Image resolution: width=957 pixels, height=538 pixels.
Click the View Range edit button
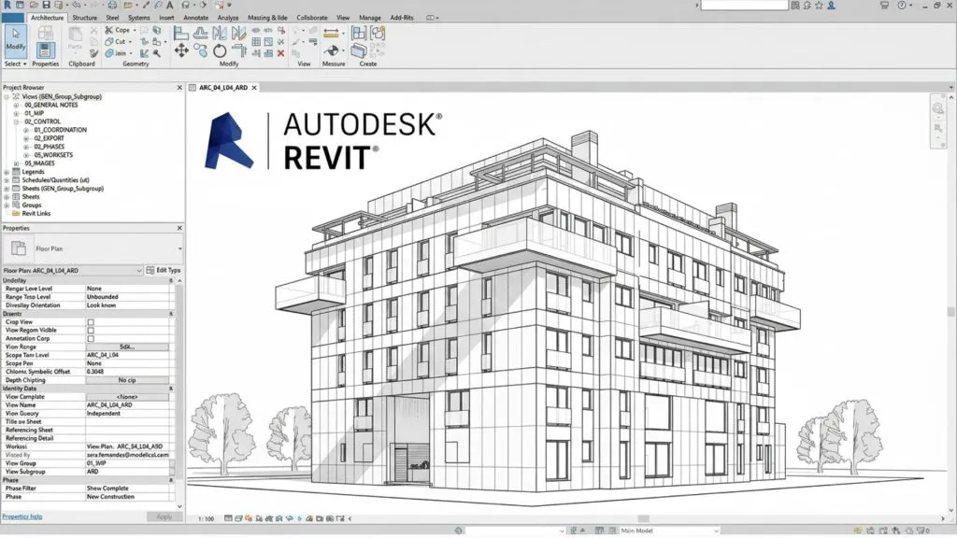click(127, 347)
